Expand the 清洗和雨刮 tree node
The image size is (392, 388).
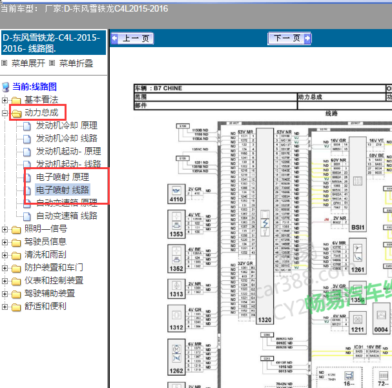[x=5, y=256]
